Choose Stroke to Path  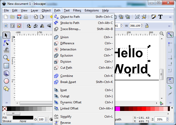(x=83, y=23)
